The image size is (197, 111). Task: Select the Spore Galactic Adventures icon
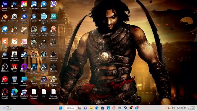[54, 31]
